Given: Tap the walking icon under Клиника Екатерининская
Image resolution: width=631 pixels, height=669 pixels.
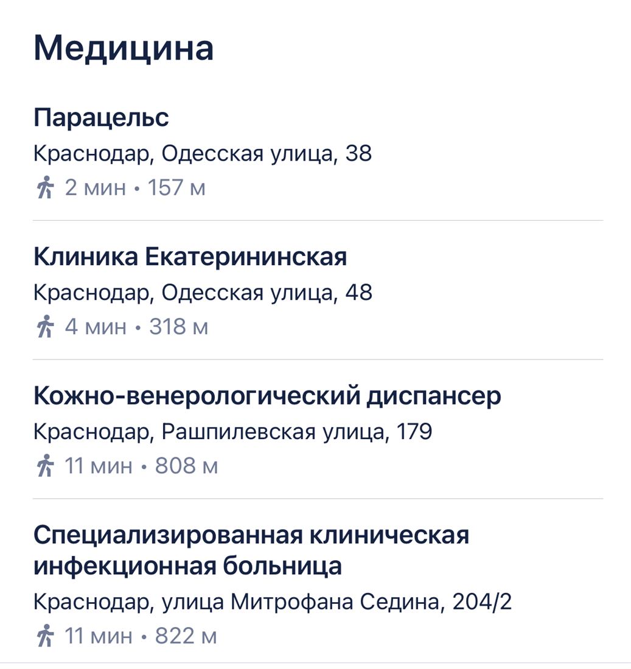Looking at the screenshot, I should click(45, 327).
